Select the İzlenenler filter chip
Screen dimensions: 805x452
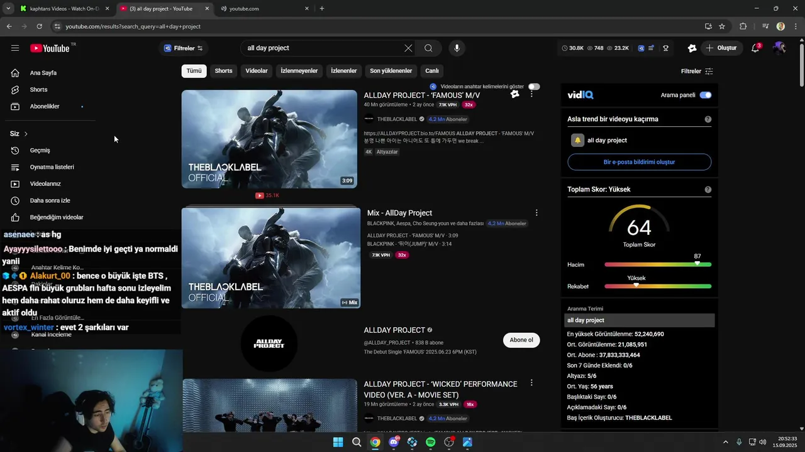point(344,71)
